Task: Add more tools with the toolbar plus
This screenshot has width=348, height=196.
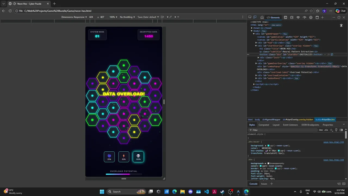Action: (x=322, y=17)
